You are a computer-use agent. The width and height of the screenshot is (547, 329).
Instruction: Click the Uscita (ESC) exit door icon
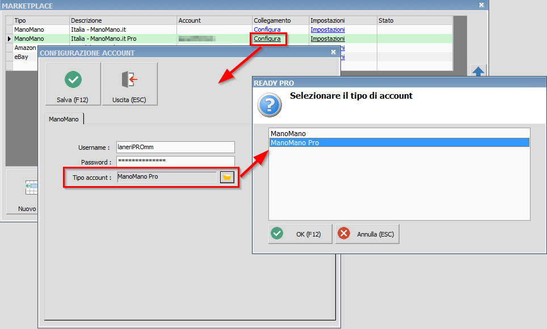pos(129,79)
